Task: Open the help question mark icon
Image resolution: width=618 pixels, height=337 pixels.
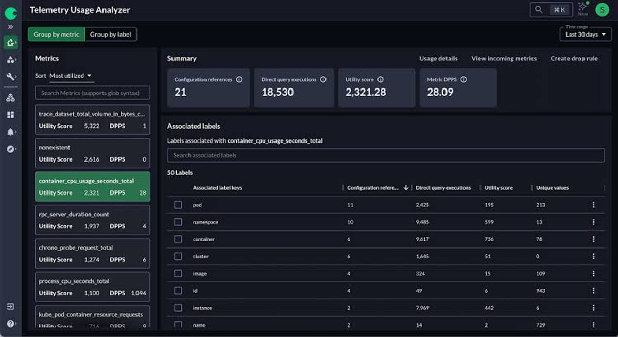Action: click(11, 323)
